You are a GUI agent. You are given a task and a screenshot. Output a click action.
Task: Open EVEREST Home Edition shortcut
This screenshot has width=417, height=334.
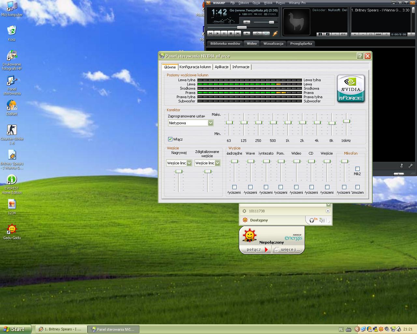point(12,184)
